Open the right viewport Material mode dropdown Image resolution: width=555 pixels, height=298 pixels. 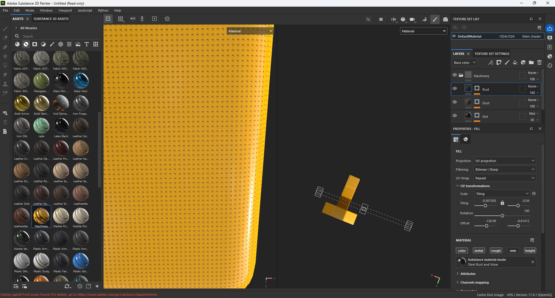pos(424,31)
